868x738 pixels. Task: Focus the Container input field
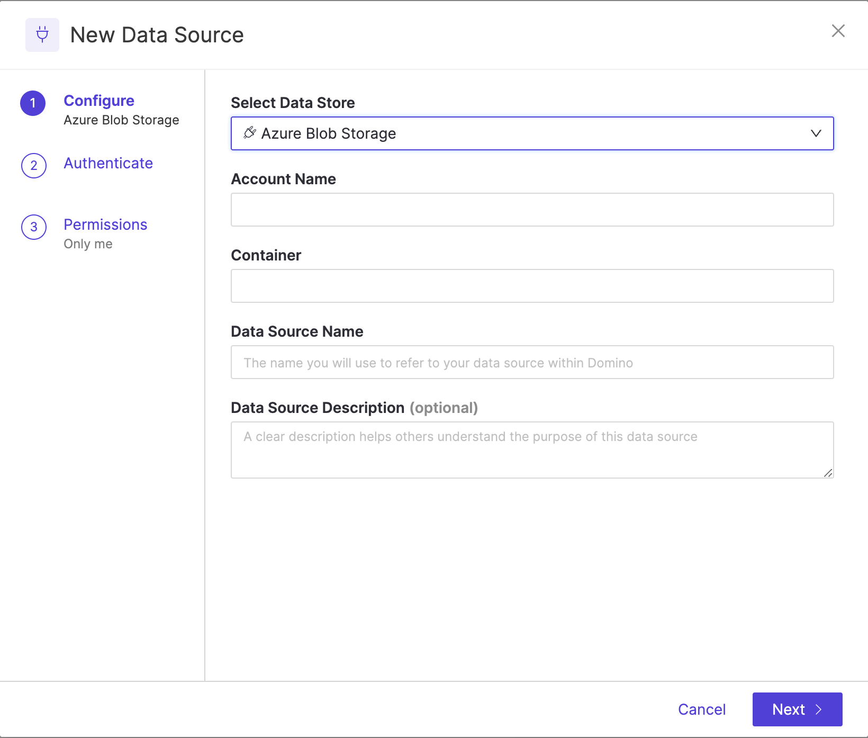click(532, 286)
